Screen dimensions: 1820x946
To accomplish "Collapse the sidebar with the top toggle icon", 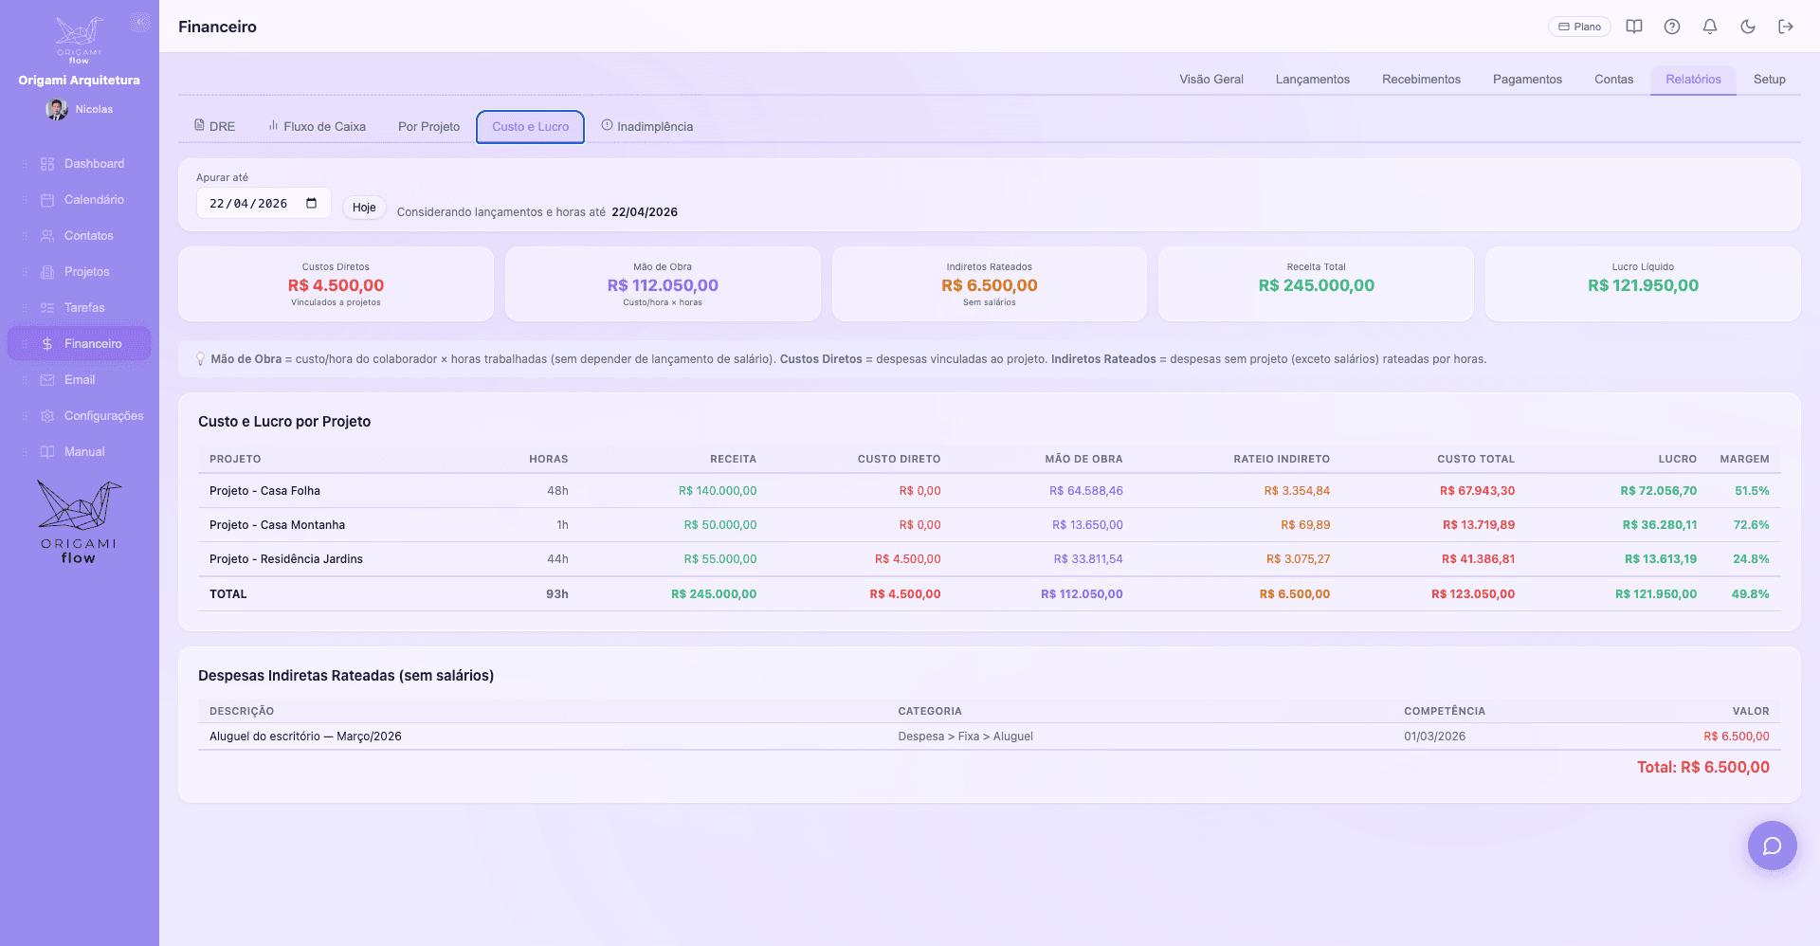I will pyautogui.click(x=140, y=22).
